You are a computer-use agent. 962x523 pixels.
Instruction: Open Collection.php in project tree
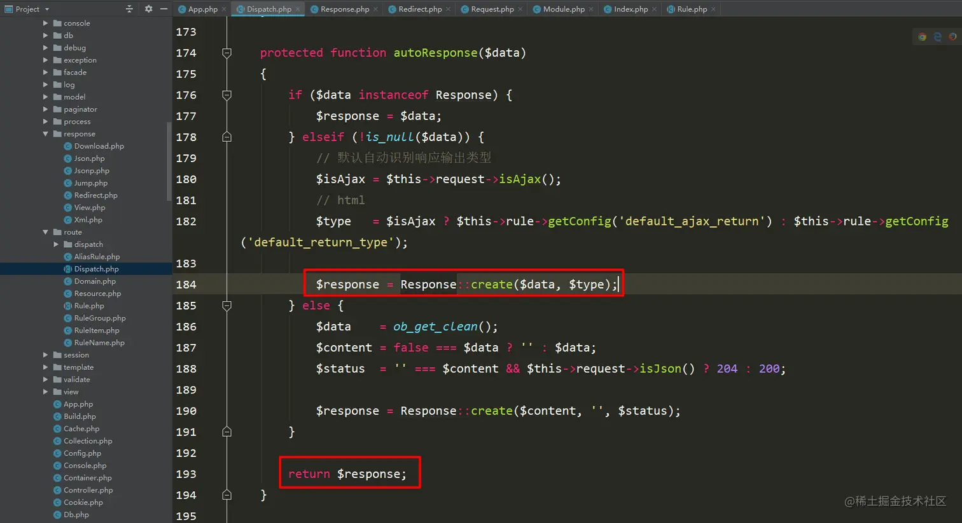(83, 441)
